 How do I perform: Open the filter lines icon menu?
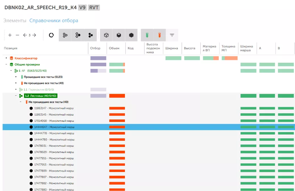[172, 35]
